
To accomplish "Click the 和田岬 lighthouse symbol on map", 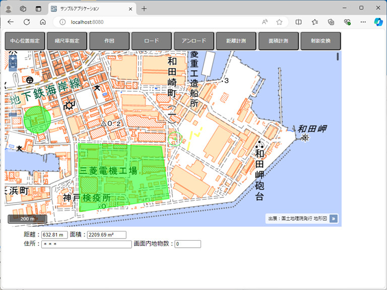I will 305,138.
